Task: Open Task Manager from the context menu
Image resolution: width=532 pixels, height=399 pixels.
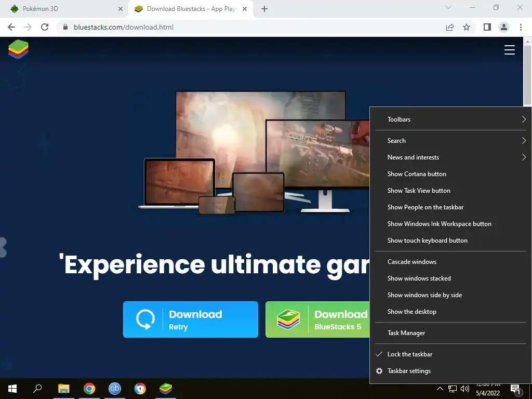Action: (x=450, y=333)
